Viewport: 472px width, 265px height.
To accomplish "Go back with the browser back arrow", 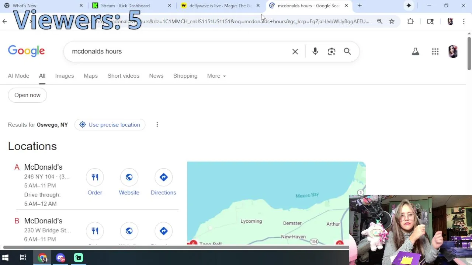I will [4, 21].
